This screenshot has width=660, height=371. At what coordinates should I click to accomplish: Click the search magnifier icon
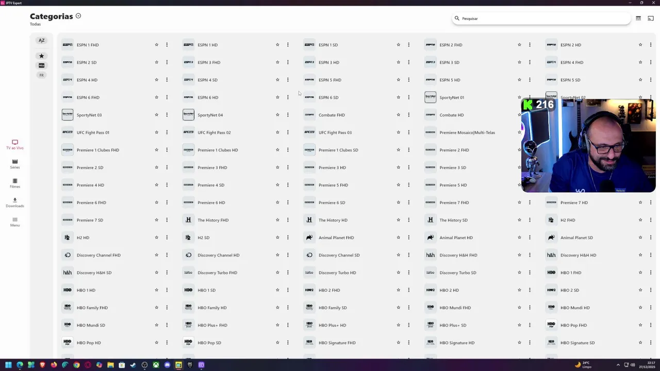(457, 19)
